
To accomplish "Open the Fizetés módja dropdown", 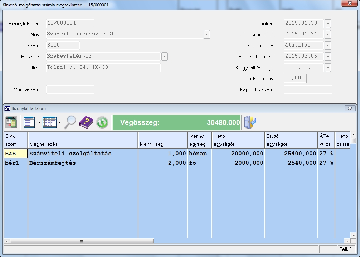I will pos(327,46).
